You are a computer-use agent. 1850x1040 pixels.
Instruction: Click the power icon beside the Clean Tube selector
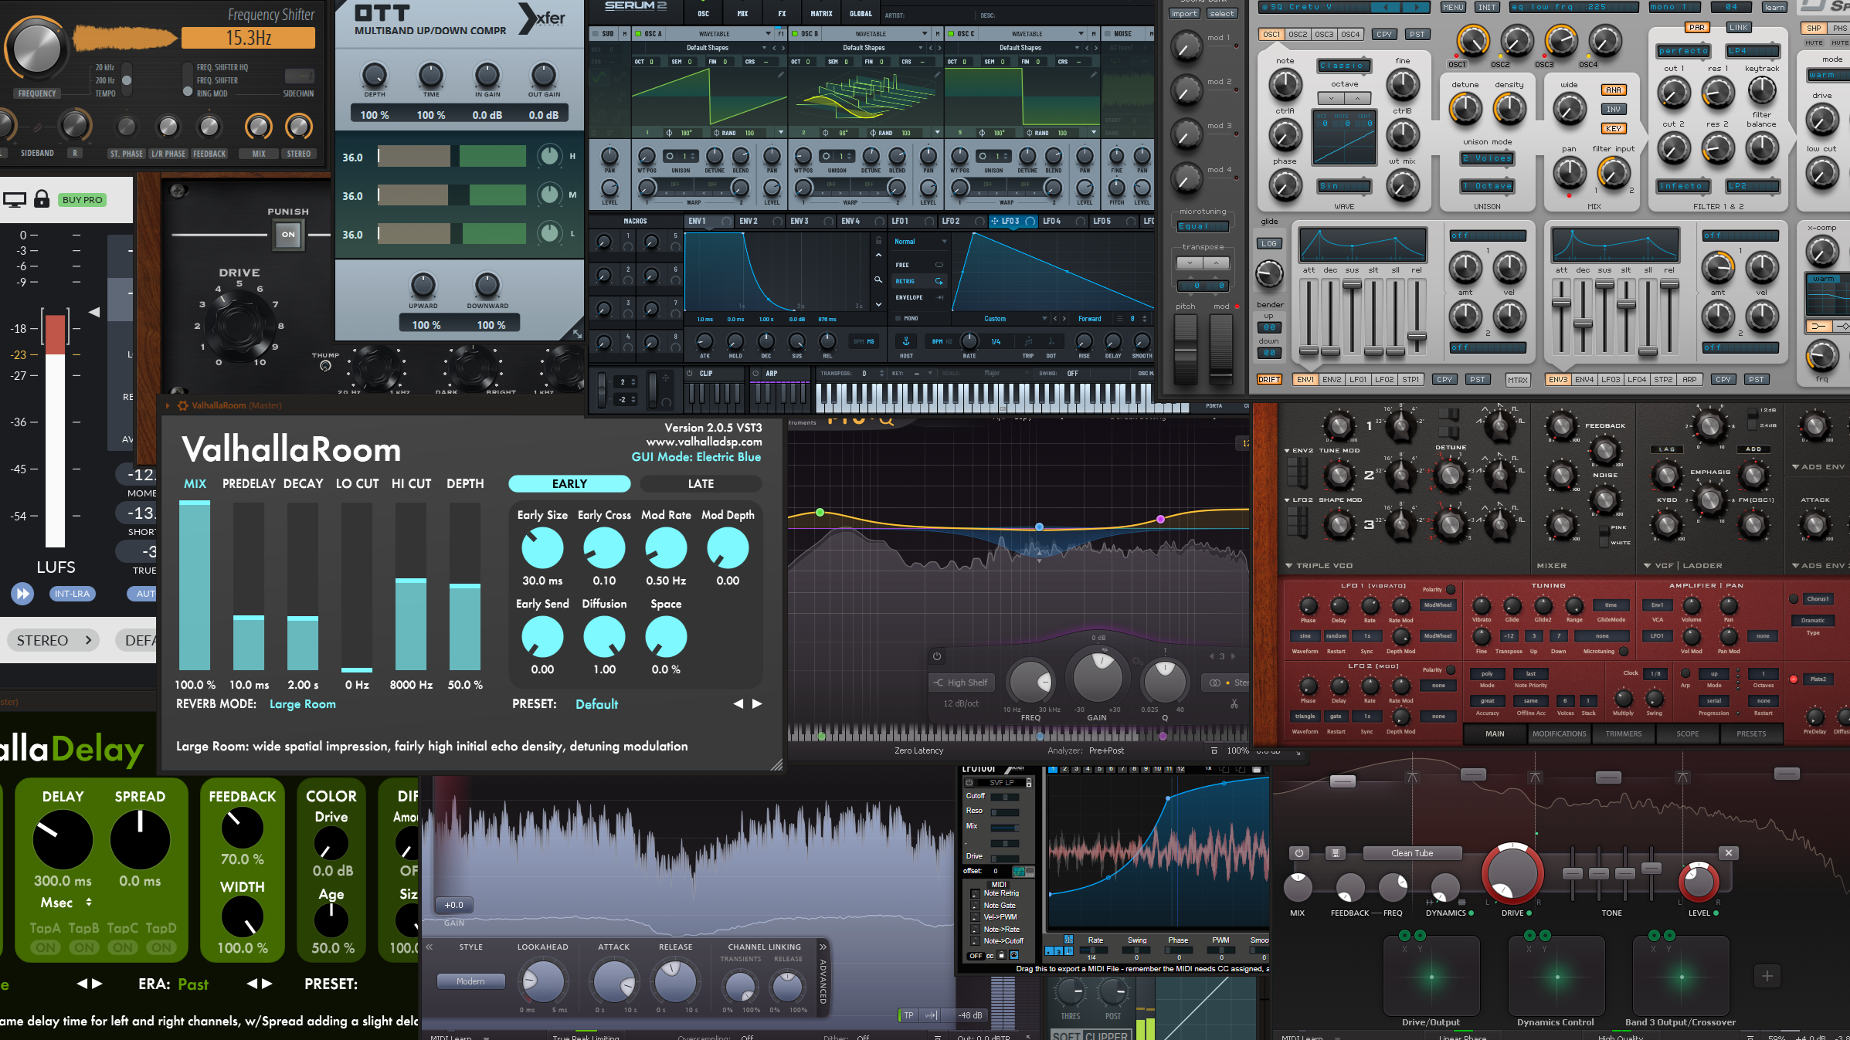tap(1298, 853)
